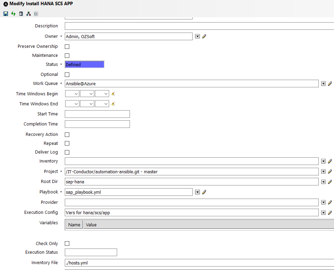Enable Check Only mode
The image size is (334, 270).
click(x=67, y=244)
